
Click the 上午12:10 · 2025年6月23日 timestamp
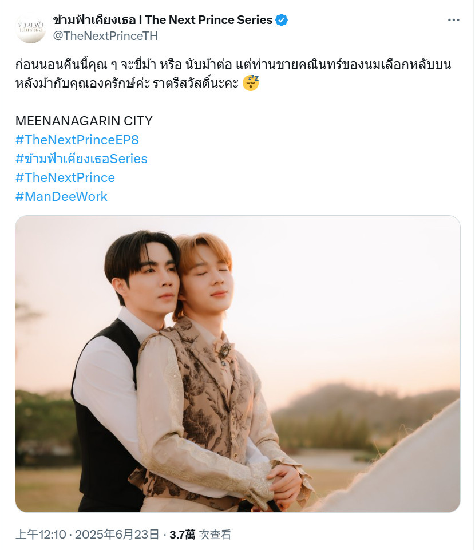88,535
